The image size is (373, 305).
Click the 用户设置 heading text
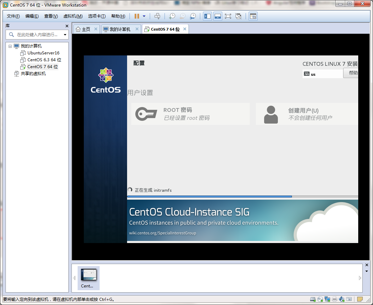tap(140, 93)
